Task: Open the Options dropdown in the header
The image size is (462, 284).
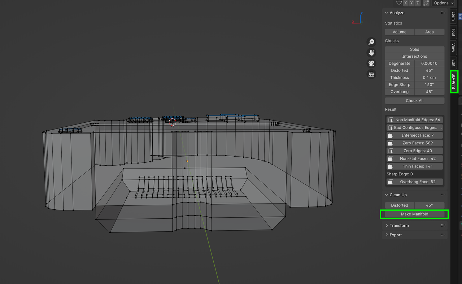Action: click(443, 3)
